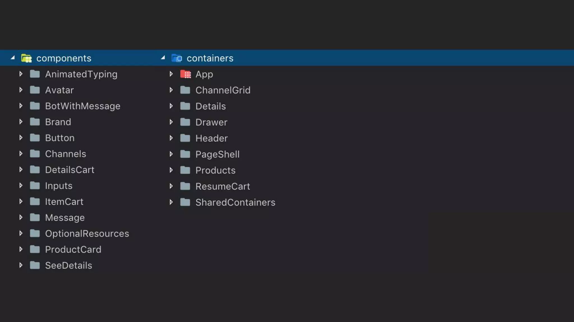Screen dimensions: 574x322
Task: Click the SeeDetails folder icon
Action: pos(35,265)
